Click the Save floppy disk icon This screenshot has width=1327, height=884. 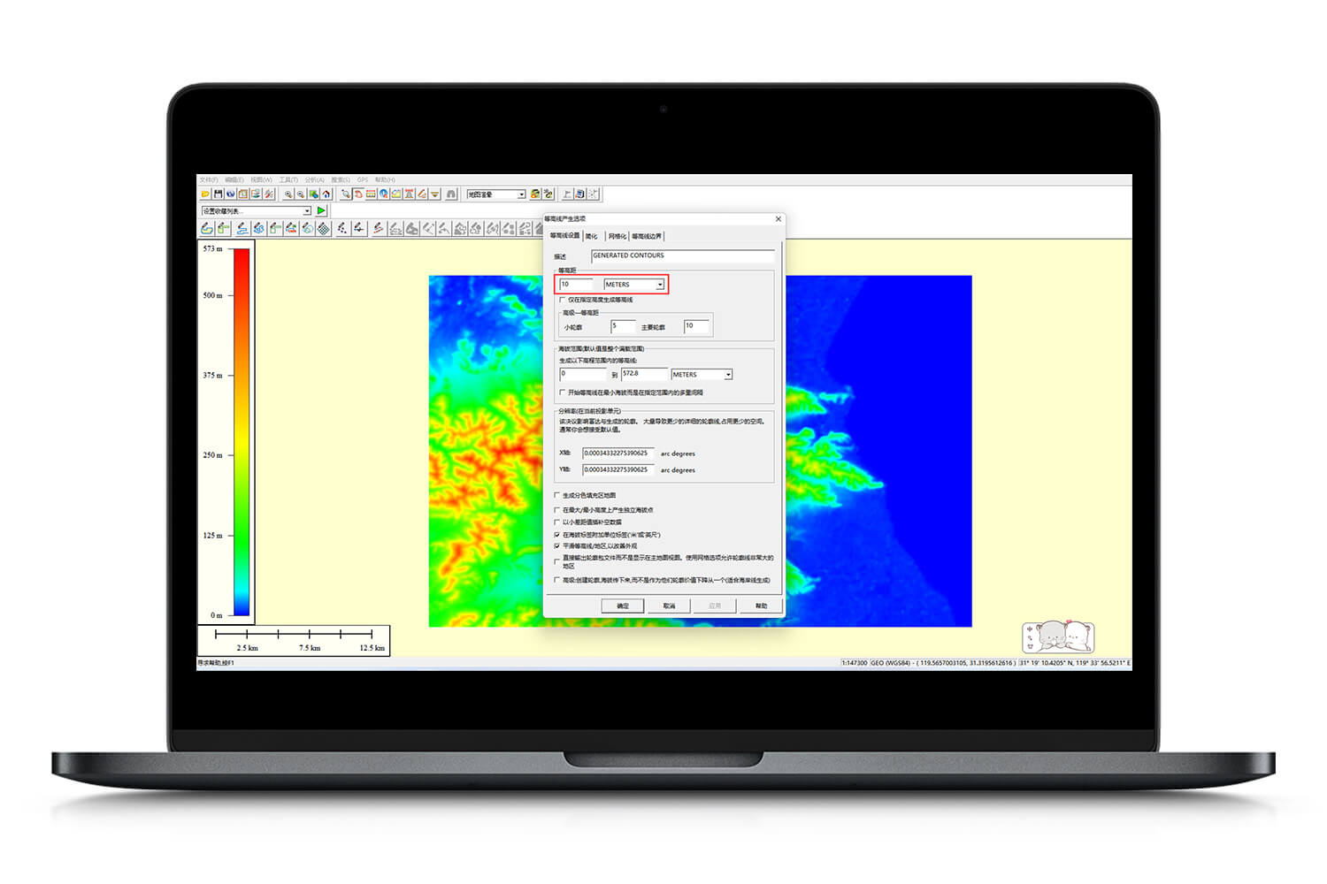click(x=218, y=194)
